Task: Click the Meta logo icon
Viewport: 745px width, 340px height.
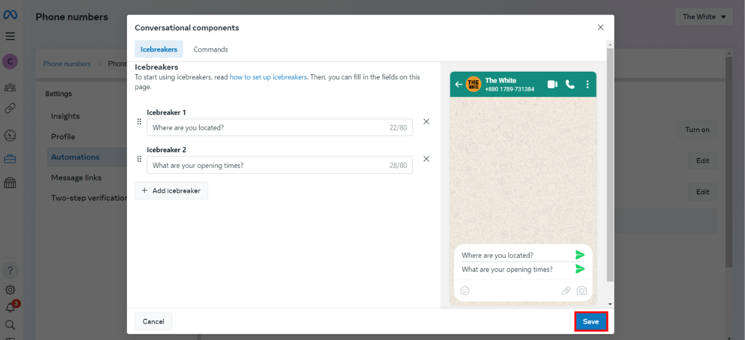Action: click(10, 16)
